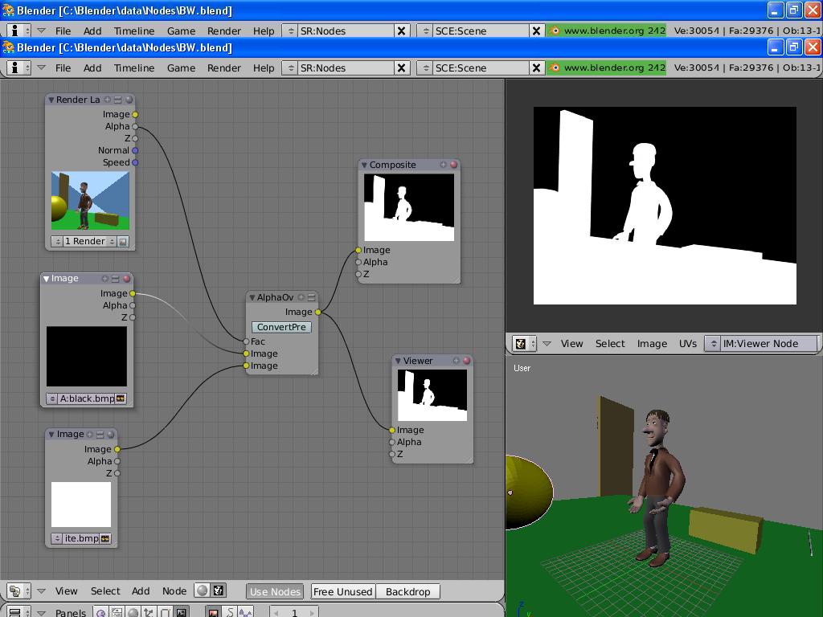The width and height of the screenshot is (823, 617).
Task: Toggle the Use Nodes button
Action: click(275, 591)
